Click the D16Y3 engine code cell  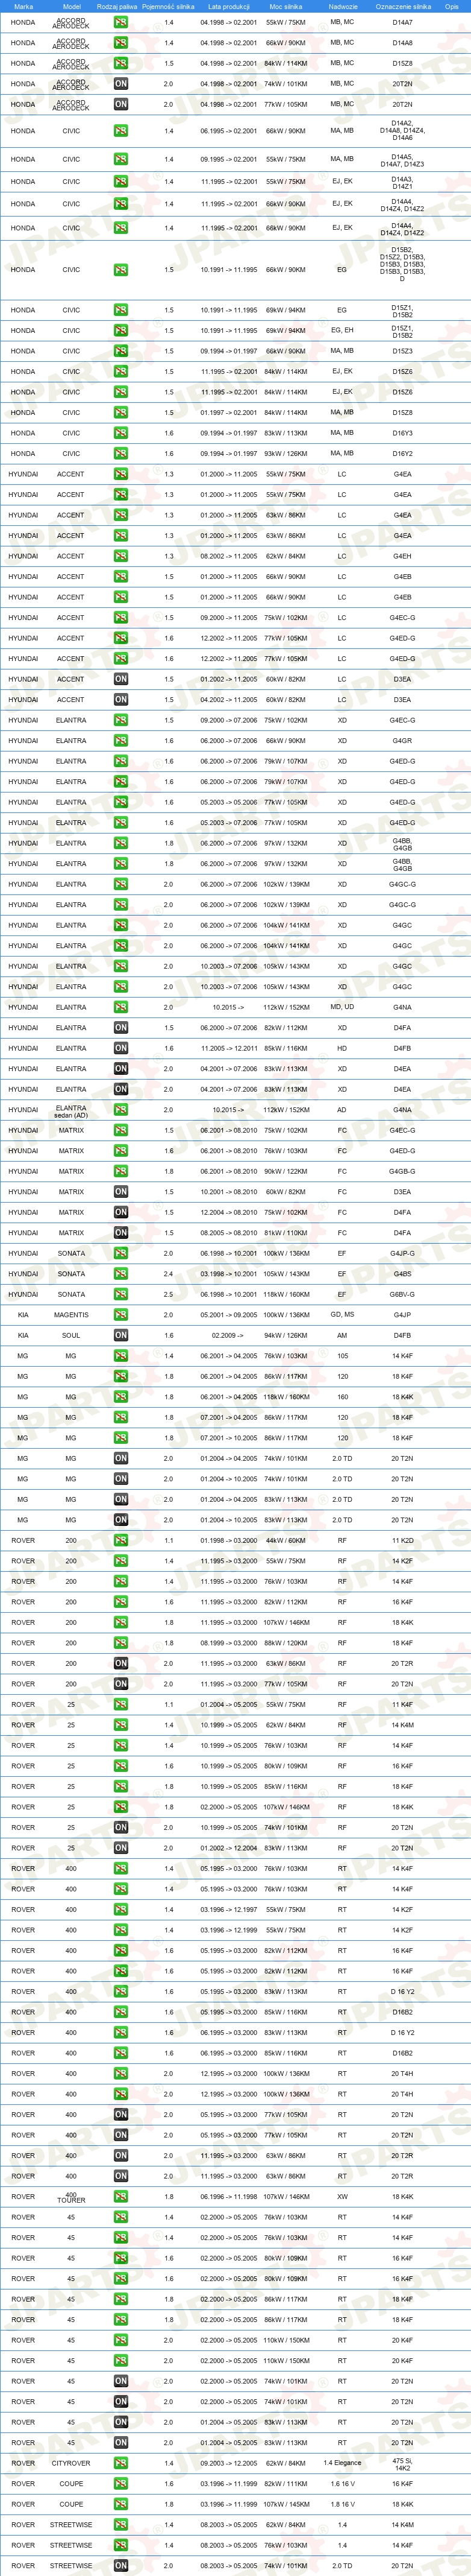(402, 433)
